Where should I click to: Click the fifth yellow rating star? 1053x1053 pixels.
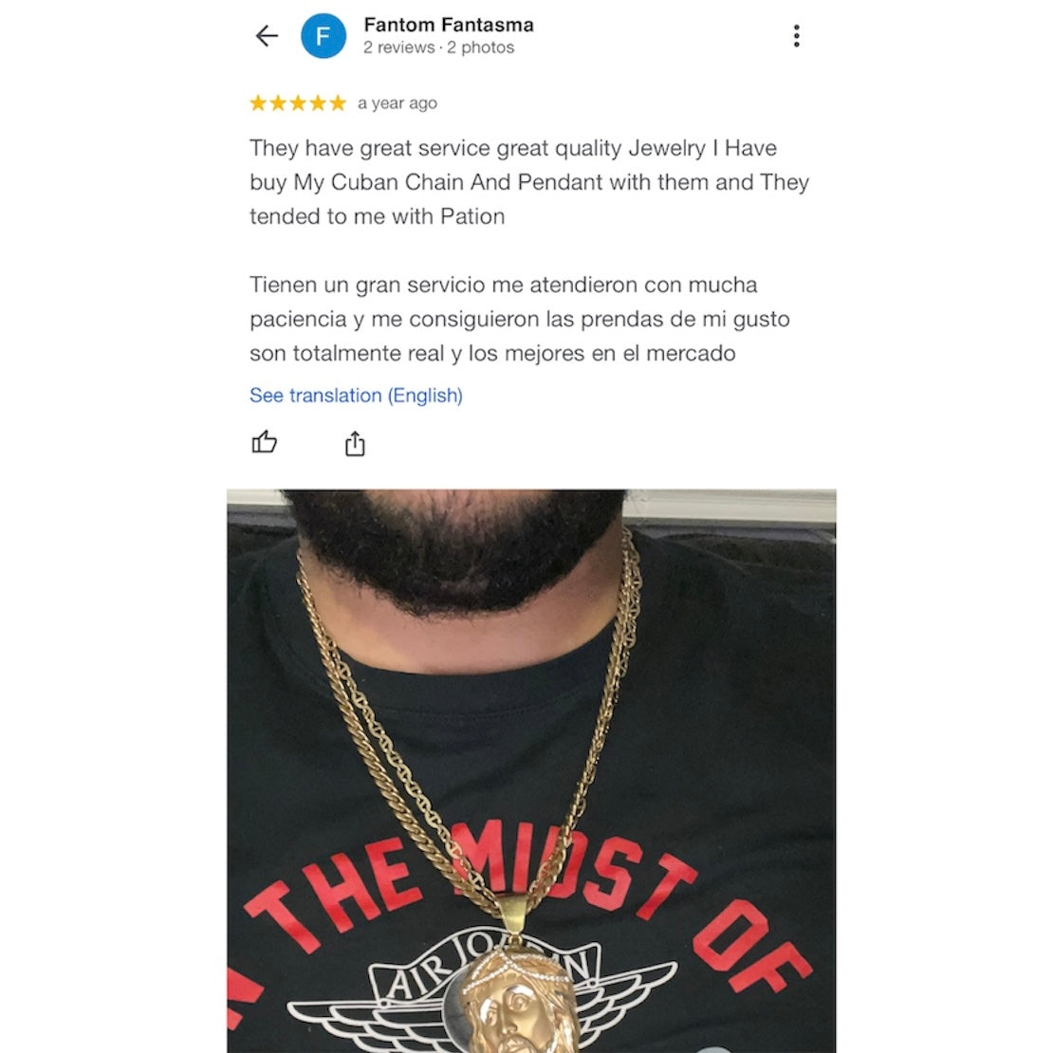[x=338, y=102]
